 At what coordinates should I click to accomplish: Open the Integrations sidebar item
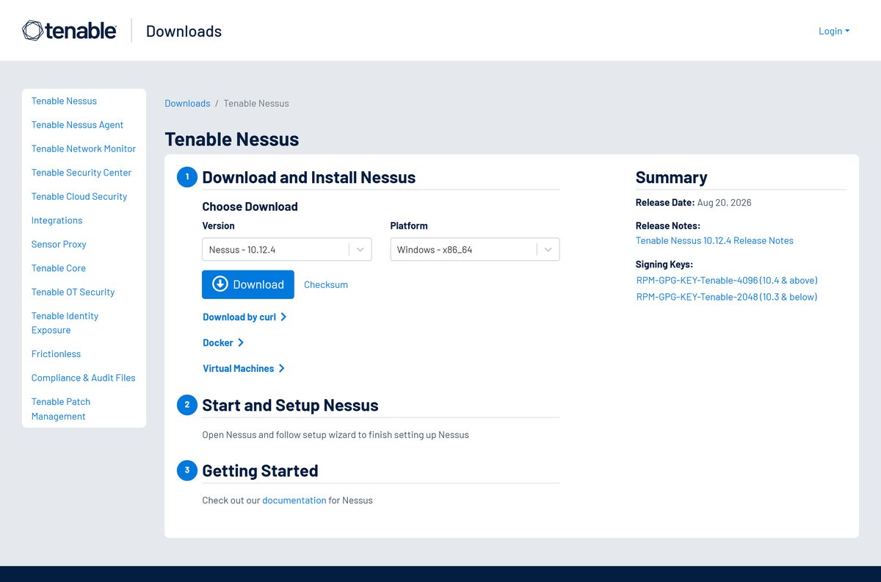(x=57, y=220)
